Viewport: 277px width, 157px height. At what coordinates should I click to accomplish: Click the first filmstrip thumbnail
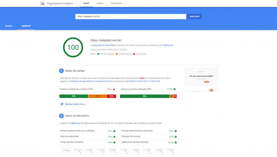point(67,151)
